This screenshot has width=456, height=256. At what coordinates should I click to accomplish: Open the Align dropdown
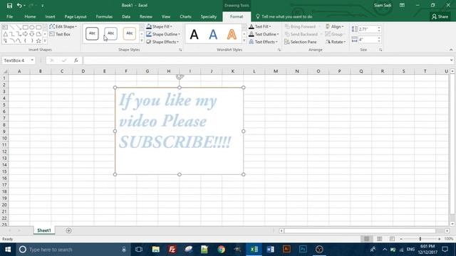334,26
